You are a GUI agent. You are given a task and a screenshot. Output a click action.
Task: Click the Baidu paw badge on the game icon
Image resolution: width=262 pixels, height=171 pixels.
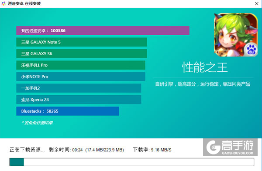[x=251, y=50]
